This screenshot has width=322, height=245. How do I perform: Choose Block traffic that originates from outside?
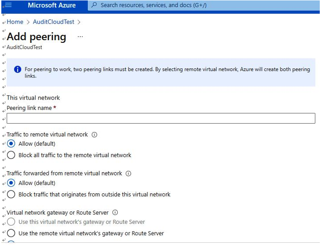[11, 195]
